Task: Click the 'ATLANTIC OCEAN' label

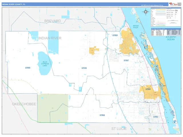Action: pyautogui.click(x=171, y=38)
